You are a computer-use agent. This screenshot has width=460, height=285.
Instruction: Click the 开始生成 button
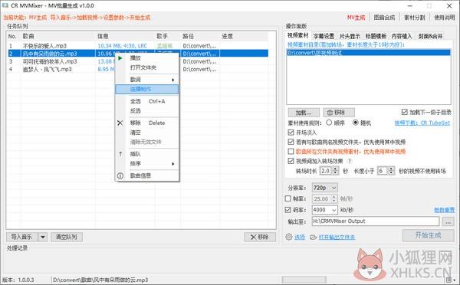coord(429,235)
